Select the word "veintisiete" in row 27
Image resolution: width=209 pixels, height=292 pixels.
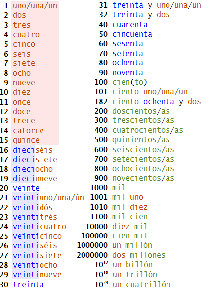click(38, 255)
